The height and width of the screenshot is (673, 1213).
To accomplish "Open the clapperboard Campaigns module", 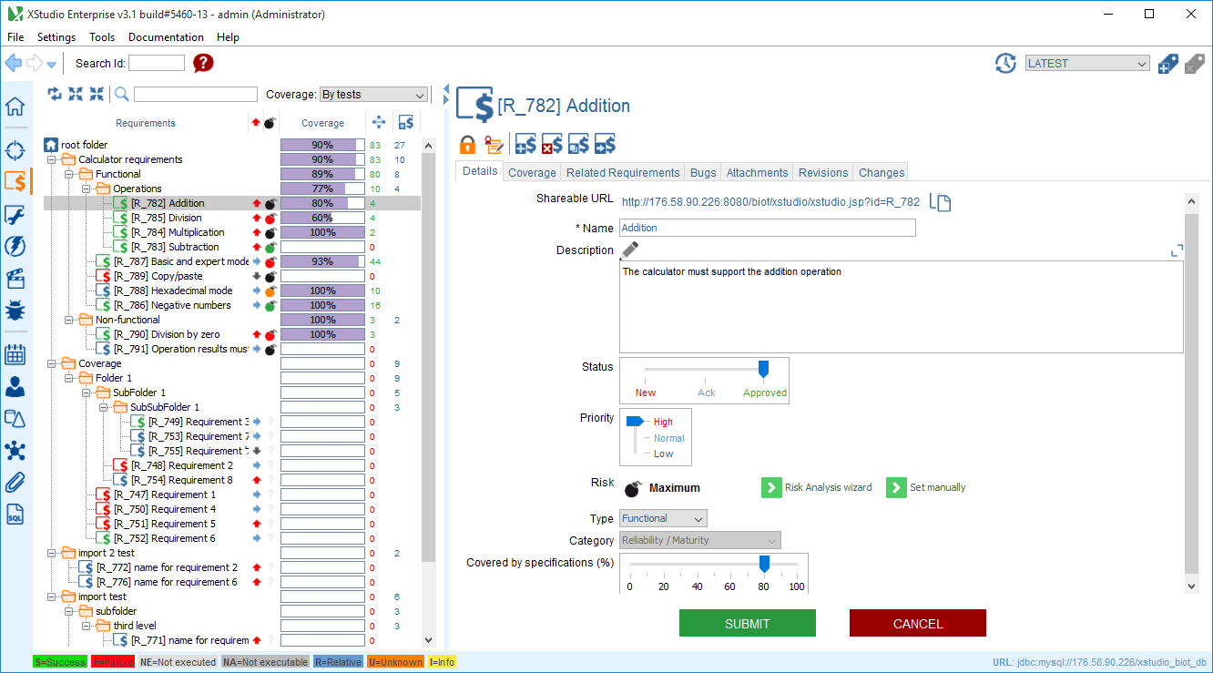I will pyautogui.click(x=15, y=278).
